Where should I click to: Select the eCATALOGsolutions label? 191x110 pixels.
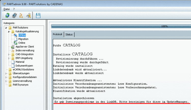[23, 70]
